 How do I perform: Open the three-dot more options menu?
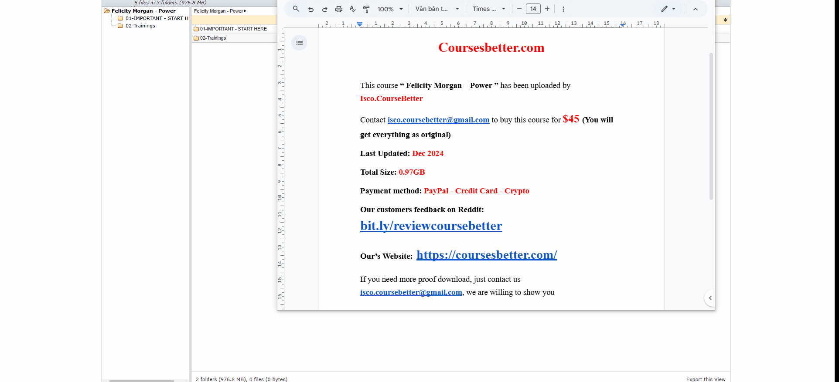(563, 9)
